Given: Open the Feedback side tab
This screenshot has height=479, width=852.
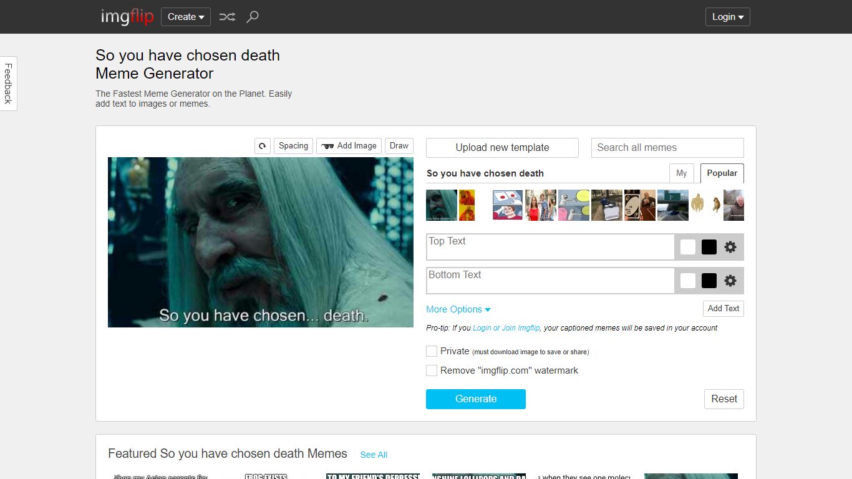Looking at the screenshot, I should coord(8,84).
